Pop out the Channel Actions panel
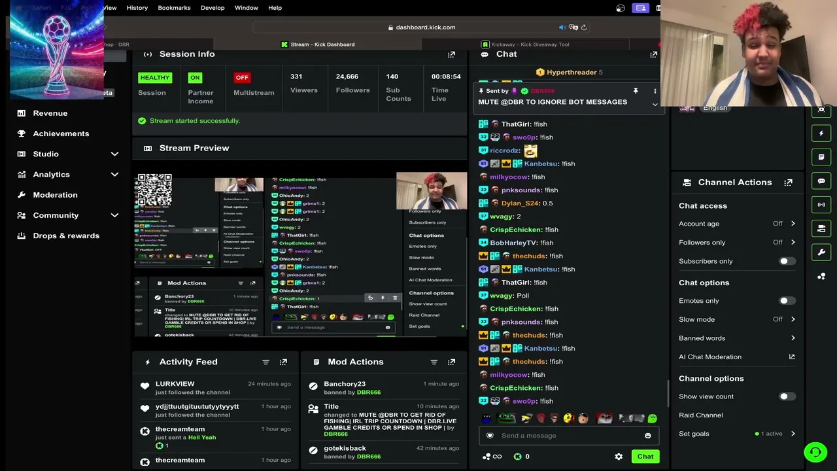The image size is (837, 471). pyautogui.click(x=788, y=183)
